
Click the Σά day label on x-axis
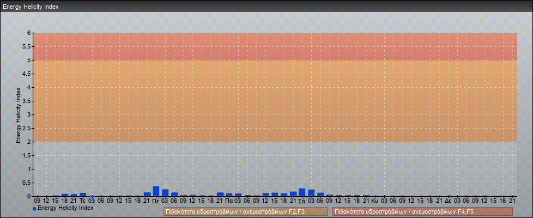[x=302, y=201]
